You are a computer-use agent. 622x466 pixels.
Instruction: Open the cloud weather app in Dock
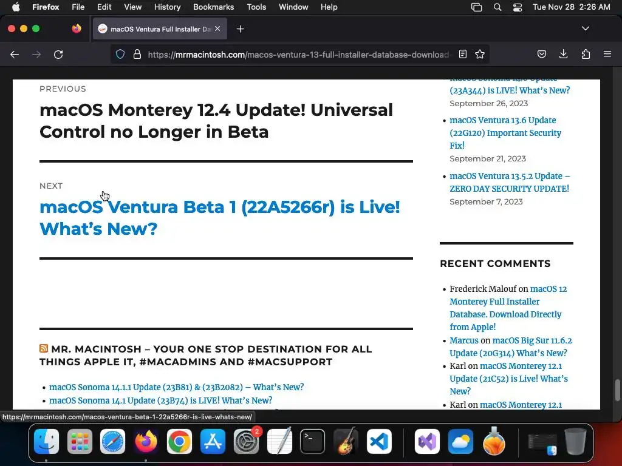click(460, 442)
